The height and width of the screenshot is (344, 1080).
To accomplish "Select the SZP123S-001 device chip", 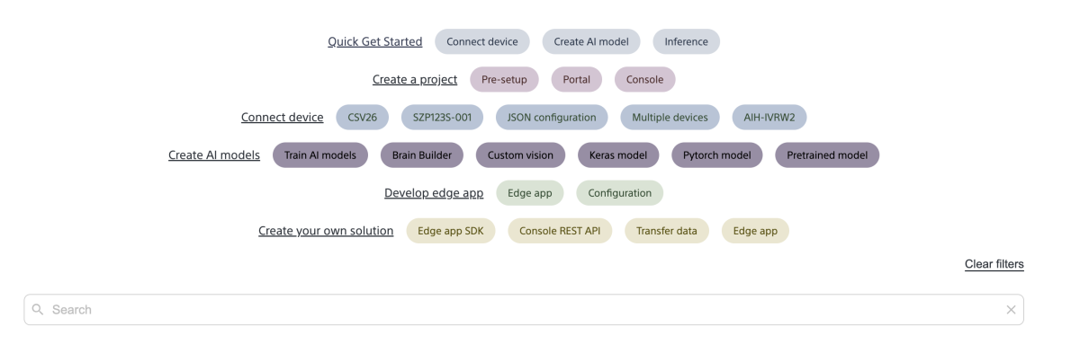I will click(x=442, y=117).
